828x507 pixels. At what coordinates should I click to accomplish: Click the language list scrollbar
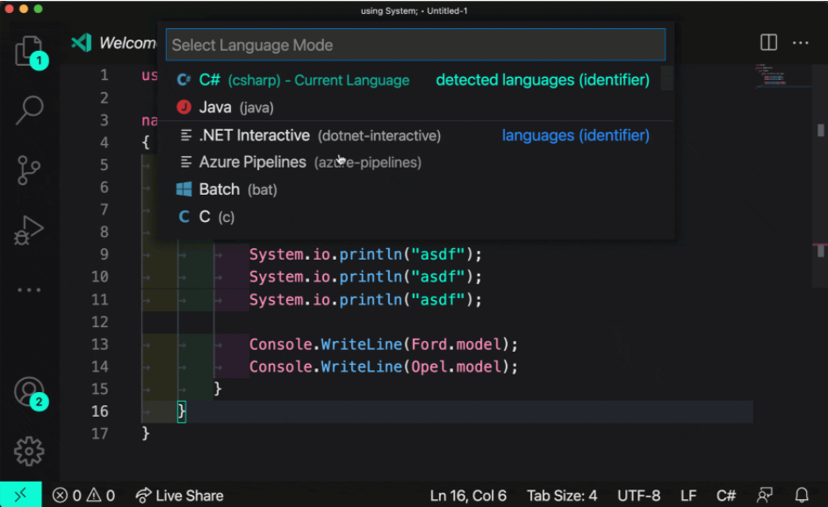667,78
